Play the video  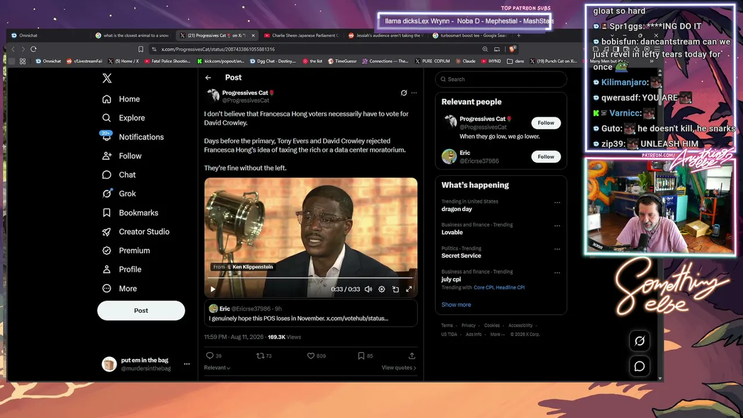point(213,289)
